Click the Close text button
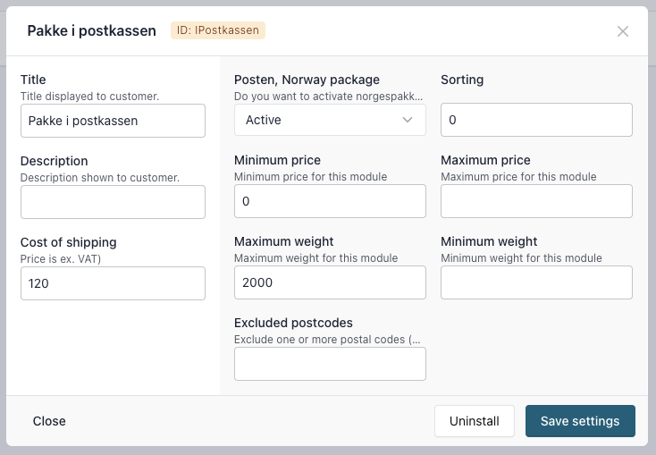The width and height of the screenshot is (656, 455). (49, 421)
